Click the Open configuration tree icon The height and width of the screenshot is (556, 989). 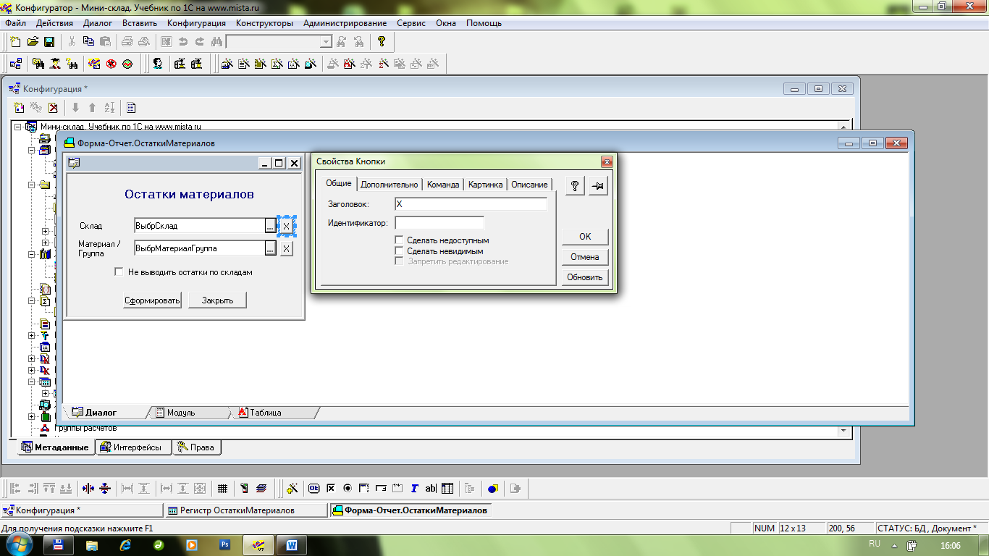(15, 64)
